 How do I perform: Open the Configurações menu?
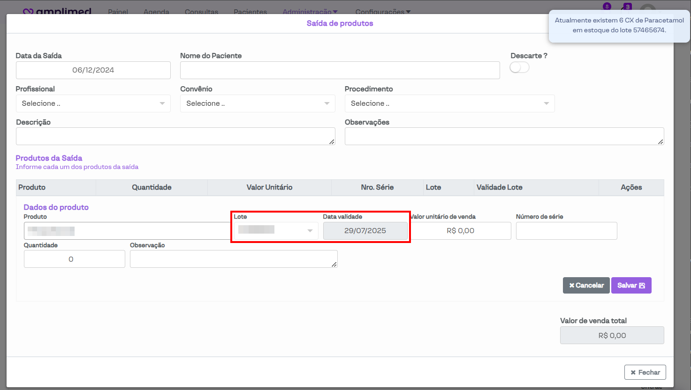pos(383,12)
